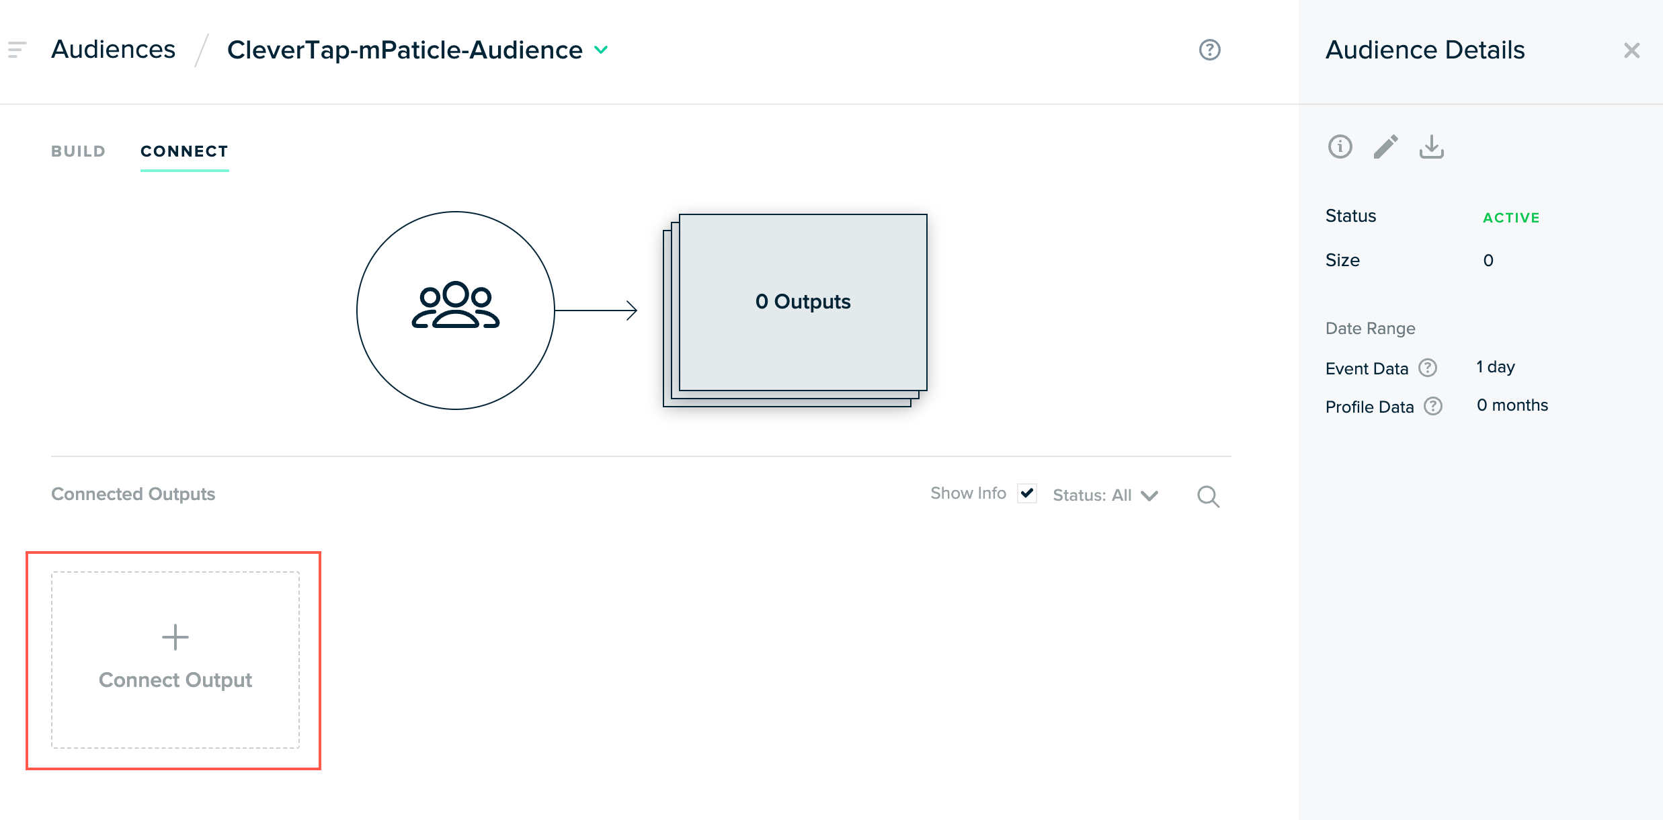Switch to the BUILD tab
The height and width of the screenshot is (820, 1663).
[79, 151]
